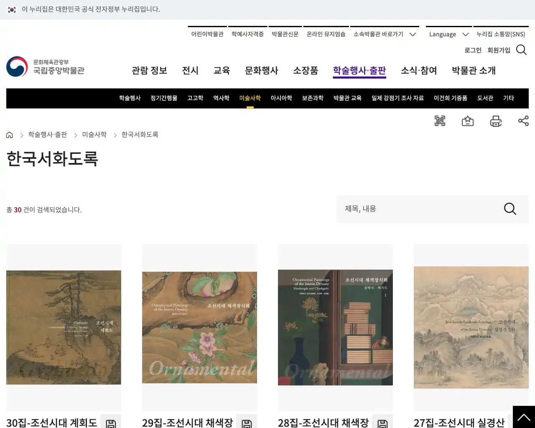Image resolution: width=535 pixels, height=428 pixels.
Task: Open the 조선시대 실경산수화 cover thumbnail
Action: tap(471, 327)
